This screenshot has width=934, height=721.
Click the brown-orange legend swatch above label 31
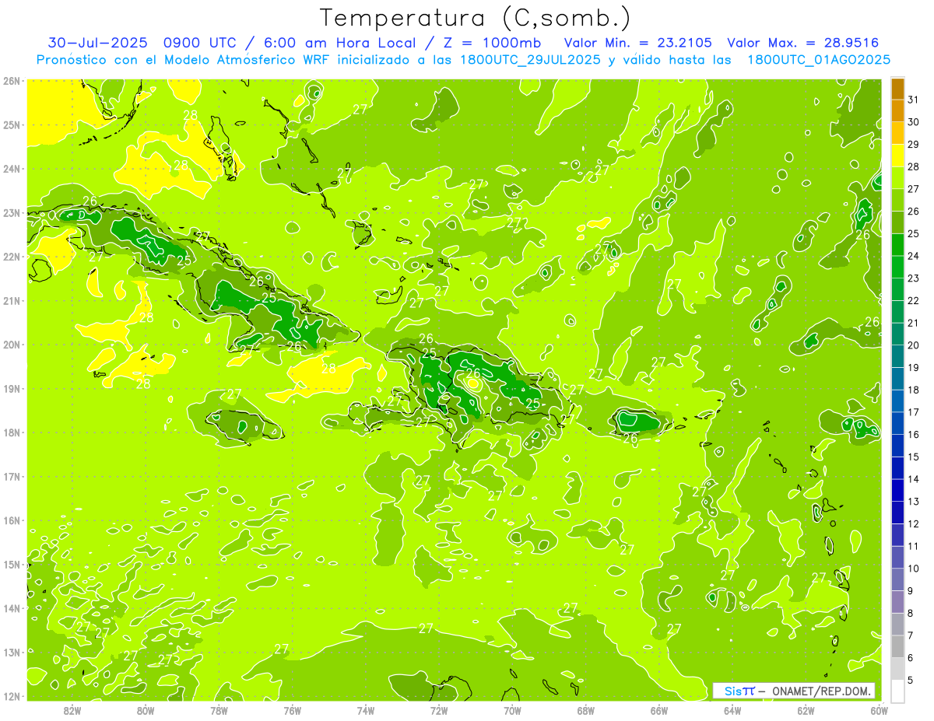pos(897,89)
